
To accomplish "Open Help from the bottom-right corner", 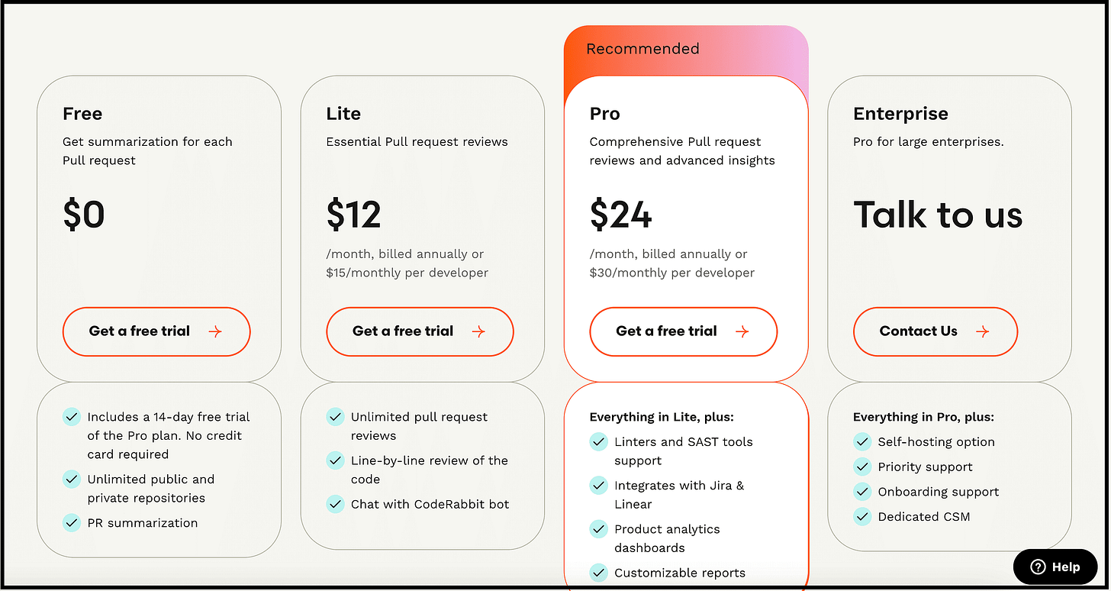I will point(1056,567).
